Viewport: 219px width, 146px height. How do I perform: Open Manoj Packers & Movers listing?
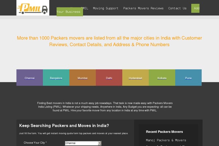tap(166, 140)
